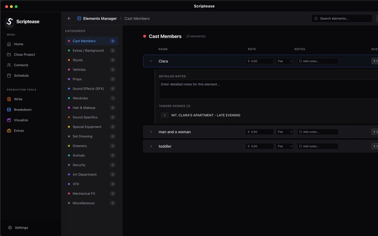Click the Scriptease logo icon
The width and height of the screenshot is (378, 236).
[x=9, y=21]
